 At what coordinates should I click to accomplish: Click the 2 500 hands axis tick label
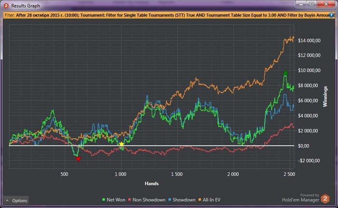pos(289,174)
